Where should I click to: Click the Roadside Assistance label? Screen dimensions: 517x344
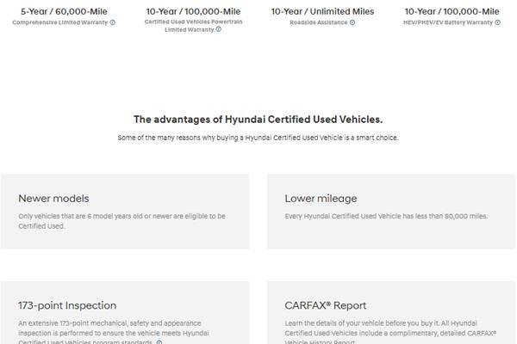point(319,22)
